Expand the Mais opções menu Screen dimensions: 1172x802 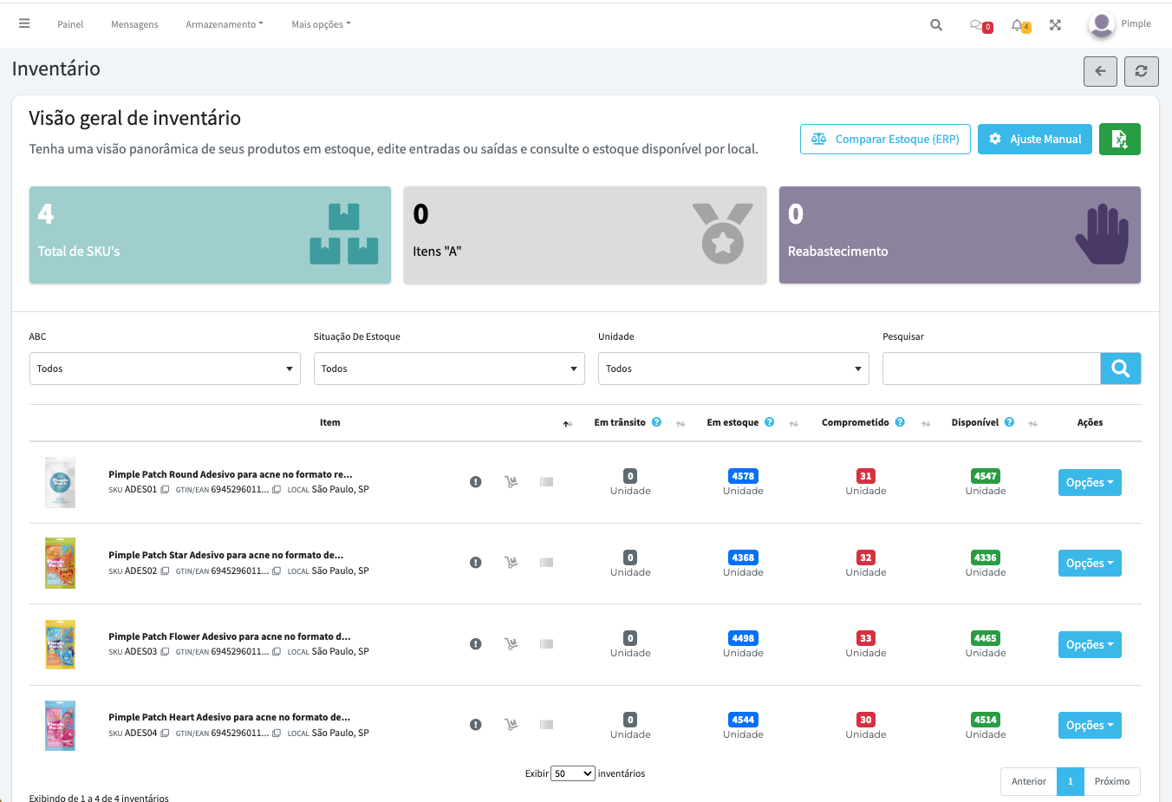coord(321,24)
